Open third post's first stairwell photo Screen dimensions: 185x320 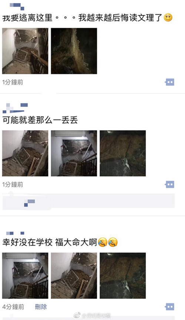coord(25,276)
